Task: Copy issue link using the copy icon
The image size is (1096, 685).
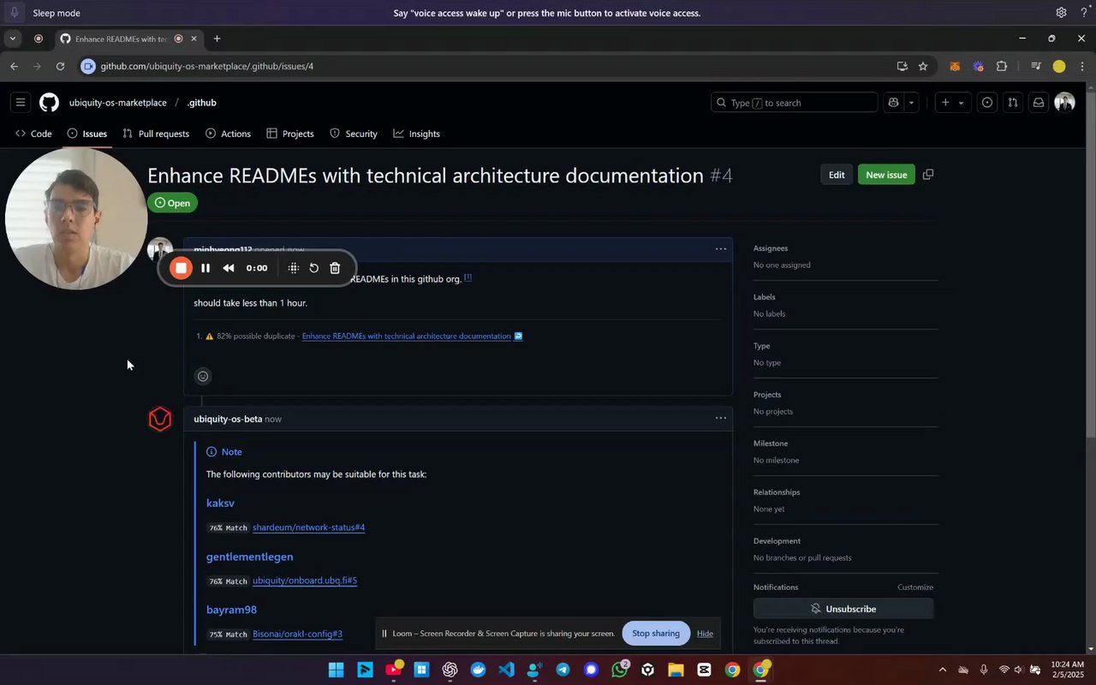Action: coord(928,175)
